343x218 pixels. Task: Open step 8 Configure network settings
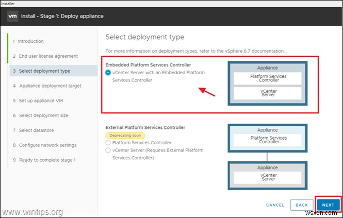click(45, 145)
